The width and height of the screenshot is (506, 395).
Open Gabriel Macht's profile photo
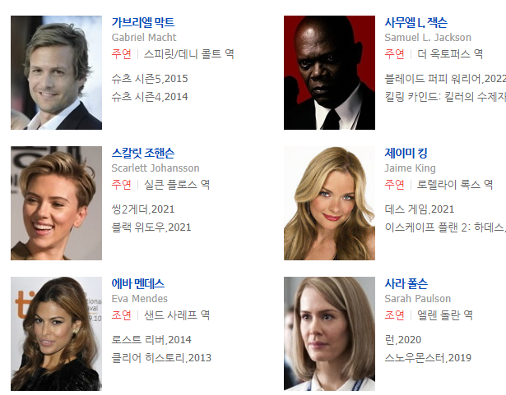click(56, 72)
